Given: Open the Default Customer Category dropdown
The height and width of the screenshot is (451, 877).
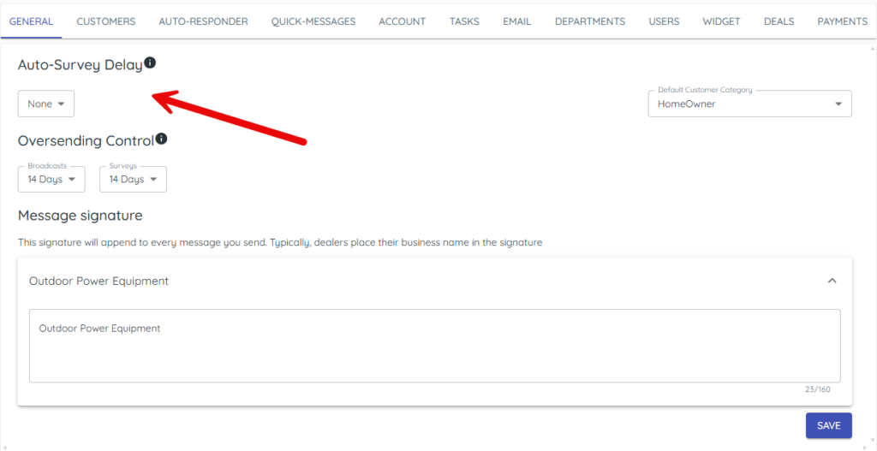Looking at the screenshot, I should (749, 104).
